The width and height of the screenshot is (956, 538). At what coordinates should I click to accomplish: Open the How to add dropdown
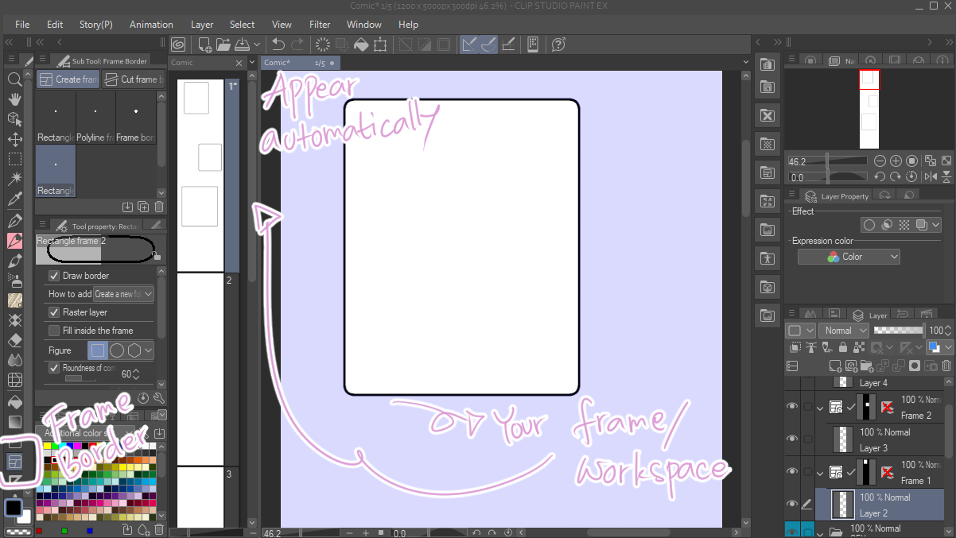[x=123, y=294]
